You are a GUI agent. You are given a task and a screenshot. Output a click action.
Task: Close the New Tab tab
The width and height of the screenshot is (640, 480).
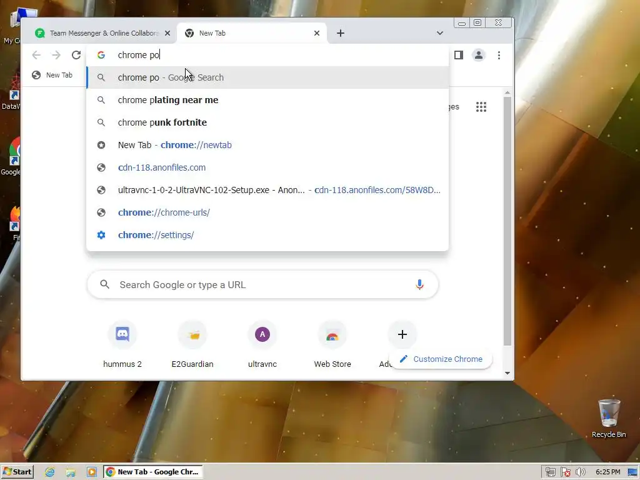tap(317, 33)
